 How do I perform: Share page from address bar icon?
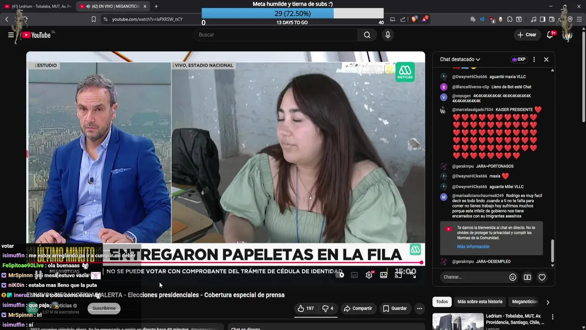pyautogui.click(x=403, y=19)
